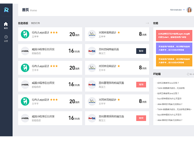Open the purple tip card under 攻略

[174, 48]
